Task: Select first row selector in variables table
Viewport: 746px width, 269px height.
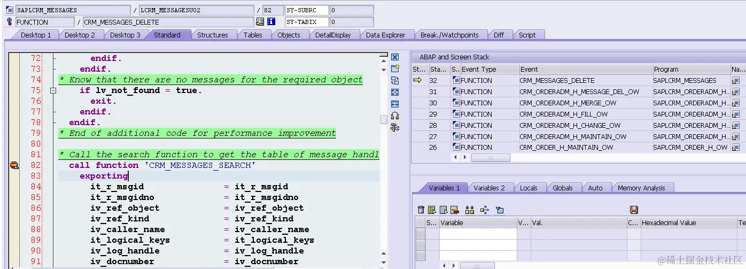Action: point(421,234)
